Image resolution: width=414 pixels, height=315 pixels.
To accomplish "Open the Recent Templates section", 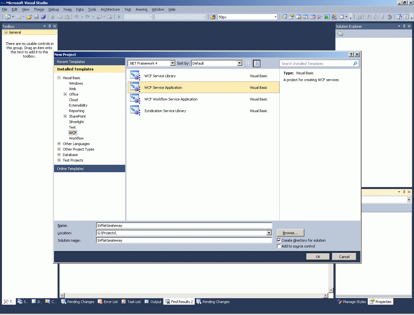I will [x=90, y=62].
